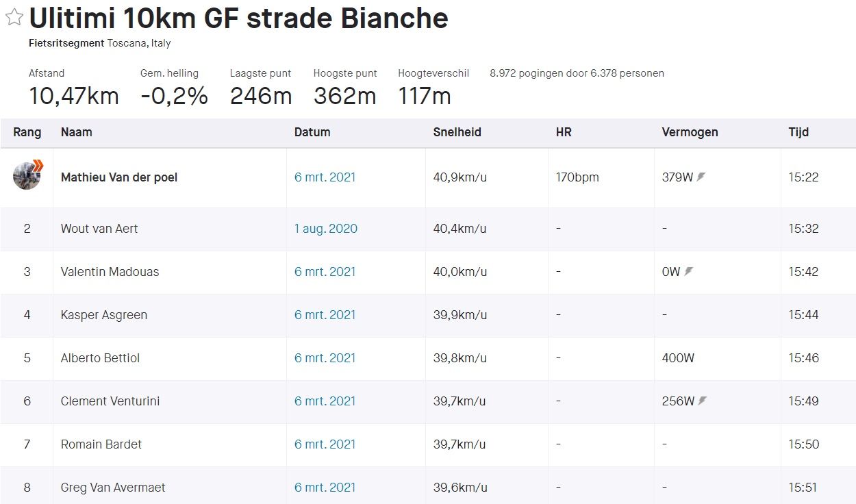Click the Datum column header
This screenshot has height=504, width=856.
313,132
